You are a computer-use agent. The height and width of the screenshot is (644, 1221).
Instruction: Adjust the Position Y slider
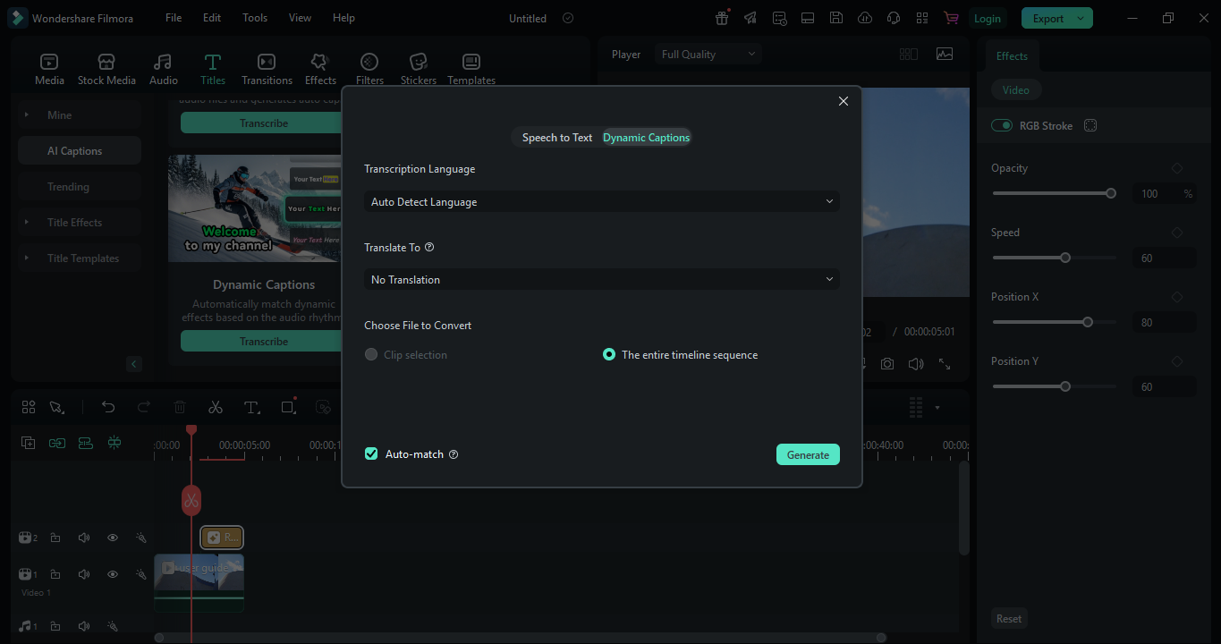click(1055, 386)
